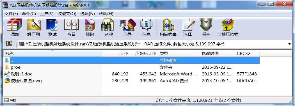Select the proe folder name
The height and width of the screenshot is (106, 295).
(15, 67)
